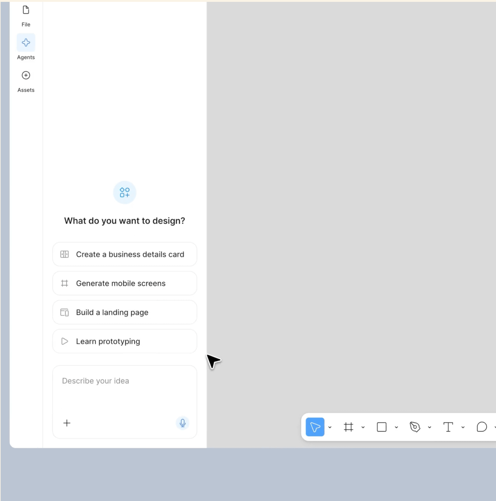Select the Frame tool in toolbar
Image resolution: width=496 pixels, height=501 pixels.
pos(349,427)
